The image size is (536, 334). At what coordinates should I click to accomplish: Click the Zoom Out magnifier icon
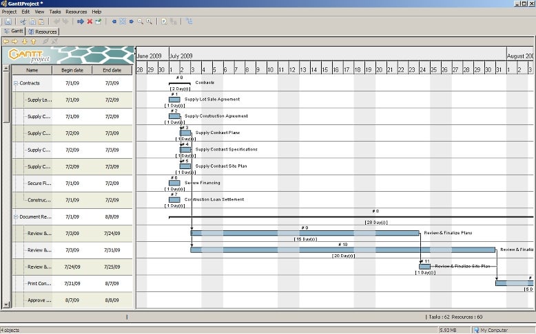(x=140, y=21)
